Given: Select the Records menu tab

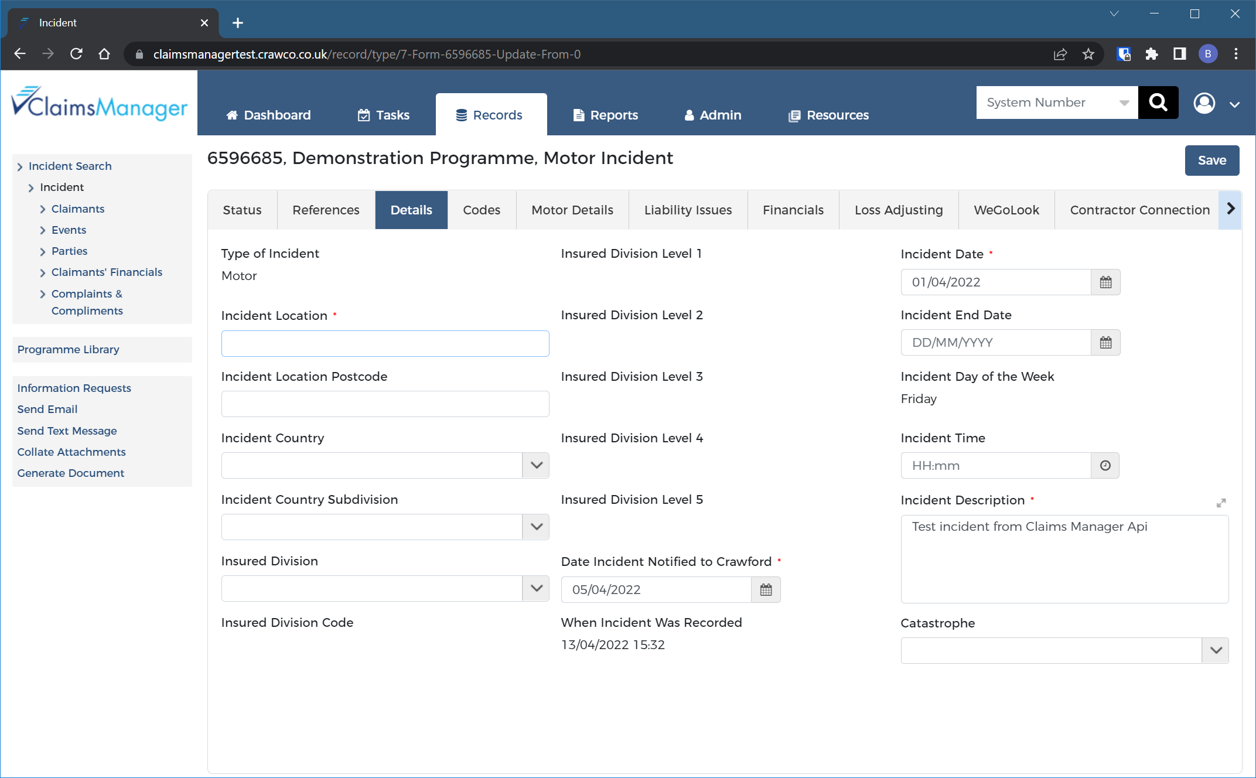Looking at the screenshot, I should 491,115.
